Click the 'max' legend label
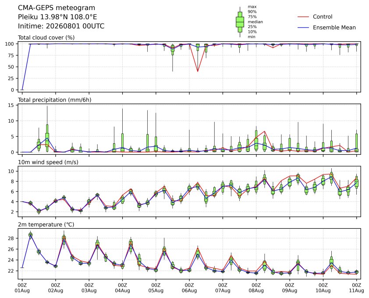 coord(252,7)
